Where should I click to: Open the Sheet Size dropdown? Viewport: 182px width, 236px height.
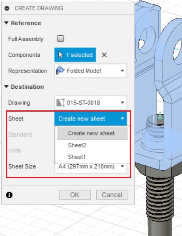(90, 166)
